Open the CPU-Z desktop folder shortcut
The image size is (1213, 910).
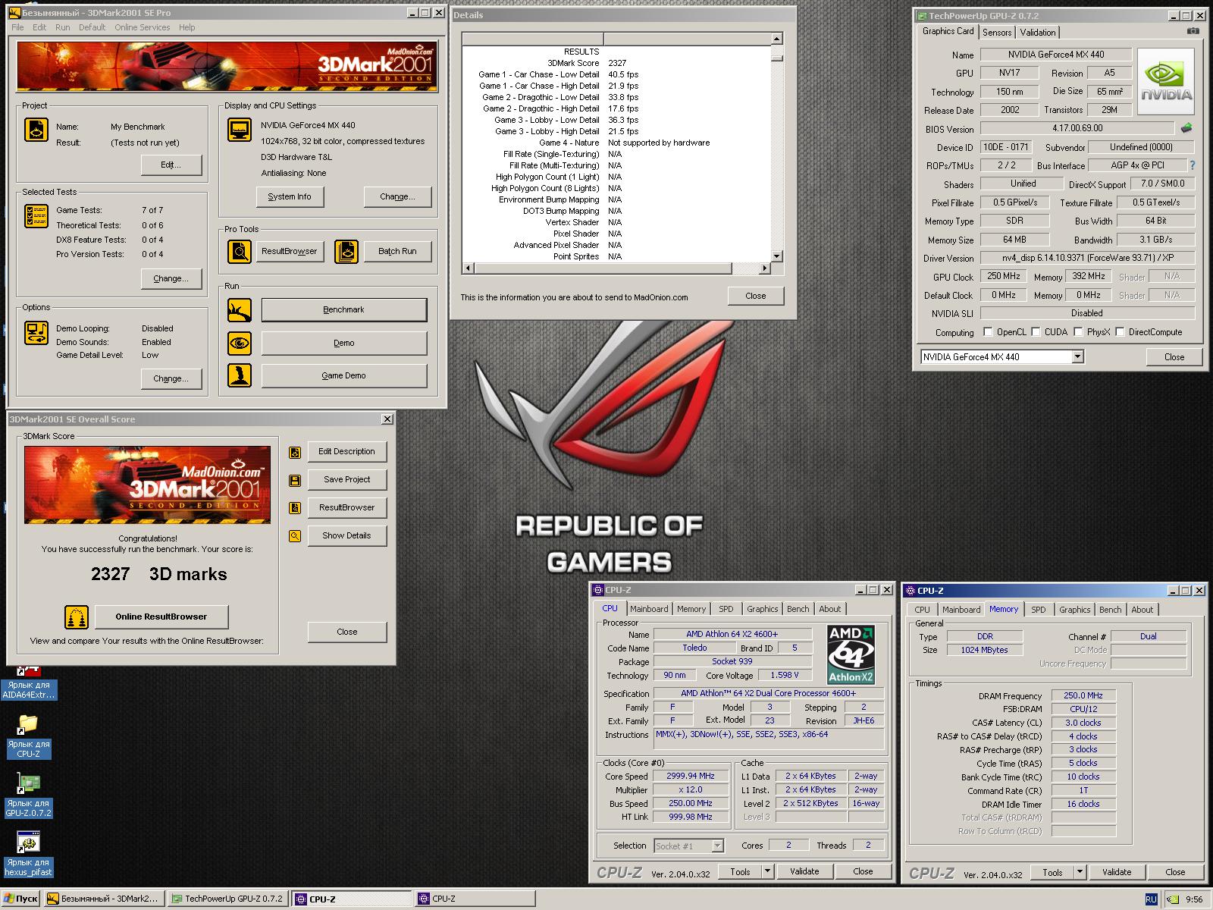coord(29,736)
